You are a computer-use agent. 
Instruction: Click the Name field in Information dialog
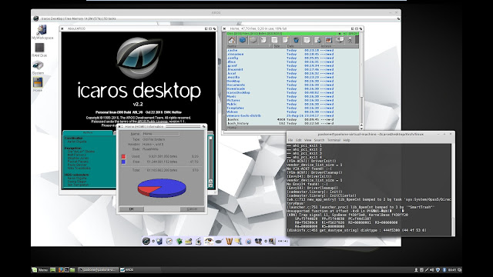point(161,134)
